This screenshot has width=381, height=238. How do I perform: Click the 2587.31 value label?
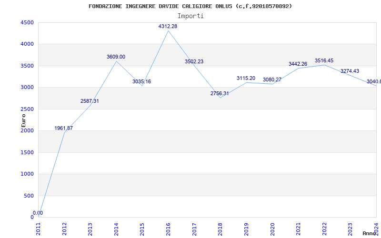pyautogui.click(x=90, y=101)
